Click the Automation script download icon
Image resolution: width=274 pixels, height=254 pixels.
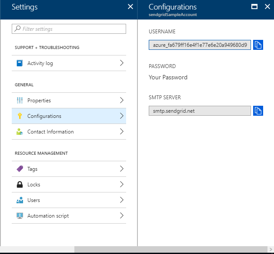pyautogui.click(x=20, y=216)
